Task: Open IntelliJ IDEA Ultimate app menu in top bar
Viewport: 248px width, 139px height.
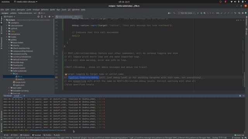Action: click(x=26, y=2)
